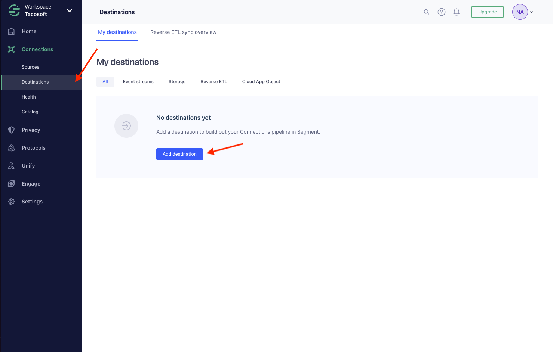553x352 pixels.
Task: Expand the Tacosoft workspace switcher chevron
Action: [69, 10]
